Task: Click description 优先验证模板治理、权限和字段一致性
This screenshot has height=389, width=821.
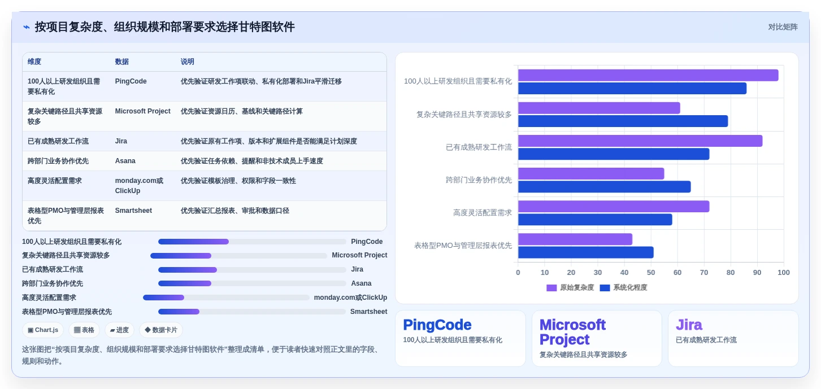Action: pos(238,181)
